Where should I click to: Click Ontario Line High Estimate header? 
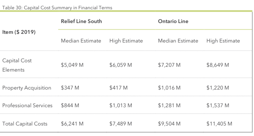coord(223,41)
